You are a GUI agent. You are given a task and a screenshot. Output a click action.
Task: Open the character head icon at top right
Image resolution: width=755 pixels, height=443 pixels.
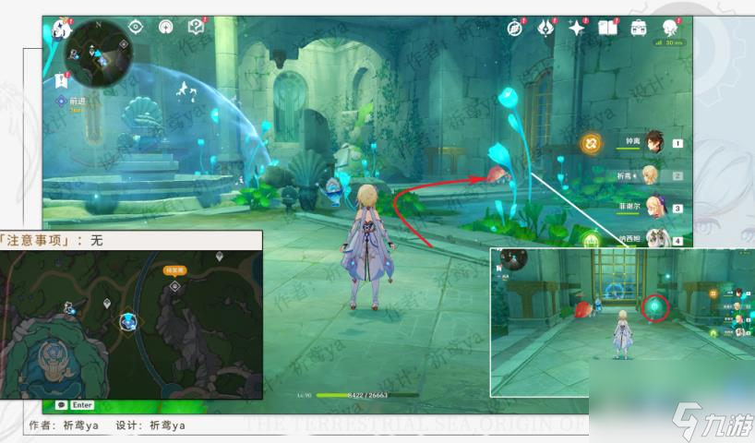click(x=670, y=28)
